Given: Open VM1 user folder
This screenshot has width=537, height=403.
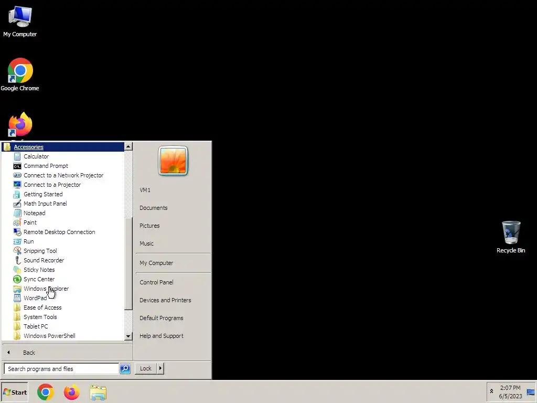Looking at the screenshot, I should [145, 190].
